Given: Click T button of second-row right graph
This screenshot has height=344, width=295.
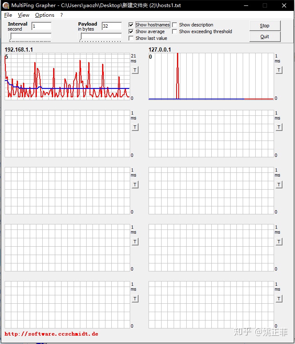Looking at the screenshot, I should coord(279,127).
